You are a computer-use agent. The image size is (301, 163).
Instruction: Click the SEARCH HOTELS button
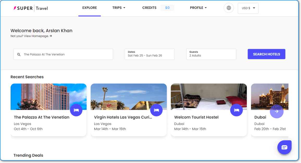click(266, 54)
